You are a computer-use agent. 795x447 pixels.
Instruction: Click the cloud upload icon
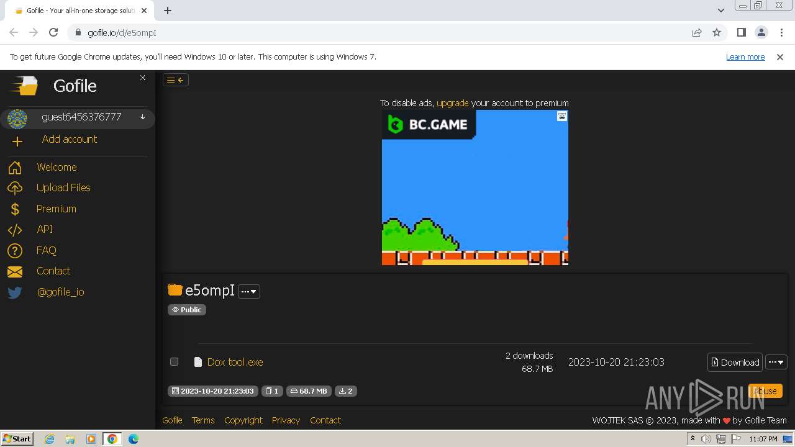[15, 188]
